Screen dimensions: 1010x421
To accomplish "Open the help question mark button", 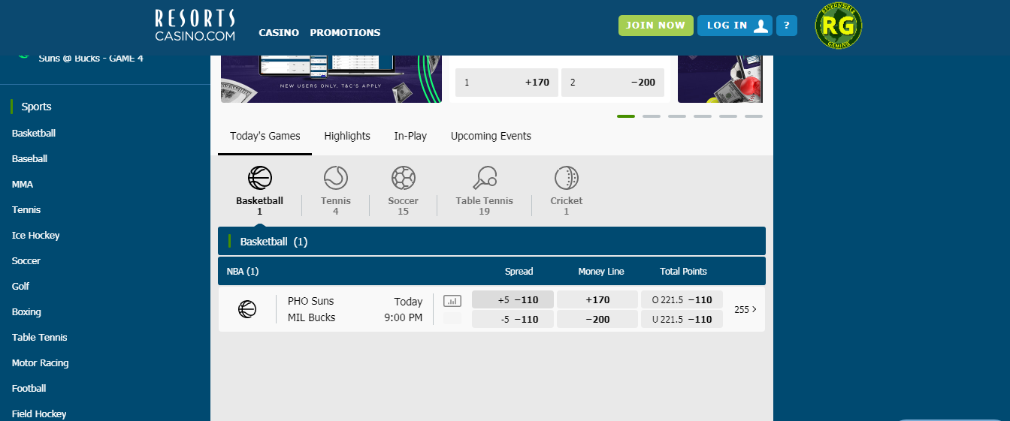I will (786, 26).
